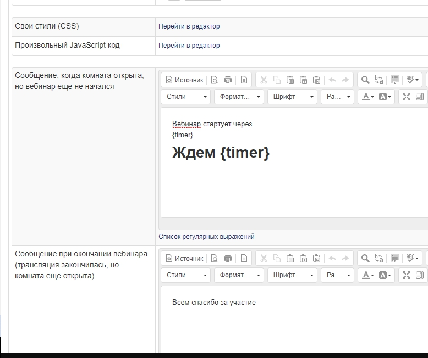428x358 pixels.
Task: Toggle Show Blocks in end-of-webinar editor
Action: 420,275
